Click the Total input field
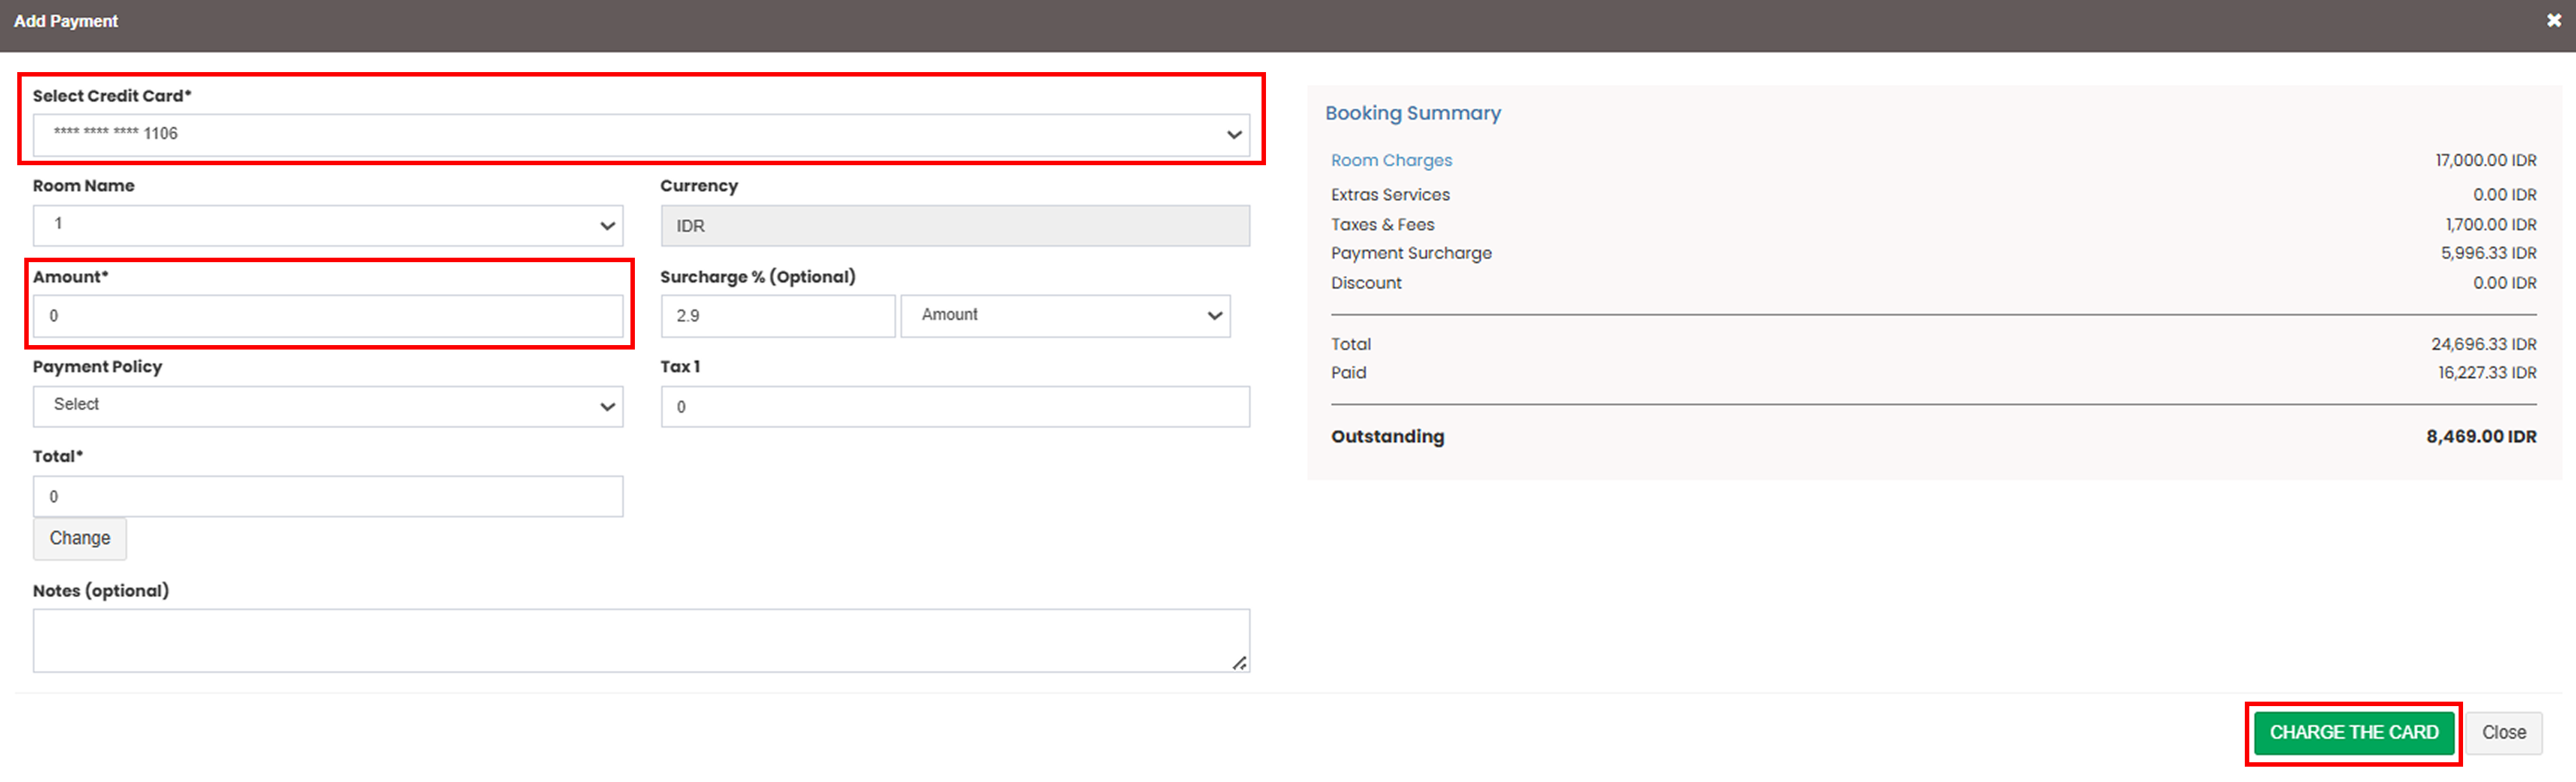2576x782 pixels. tap(328, 496)
